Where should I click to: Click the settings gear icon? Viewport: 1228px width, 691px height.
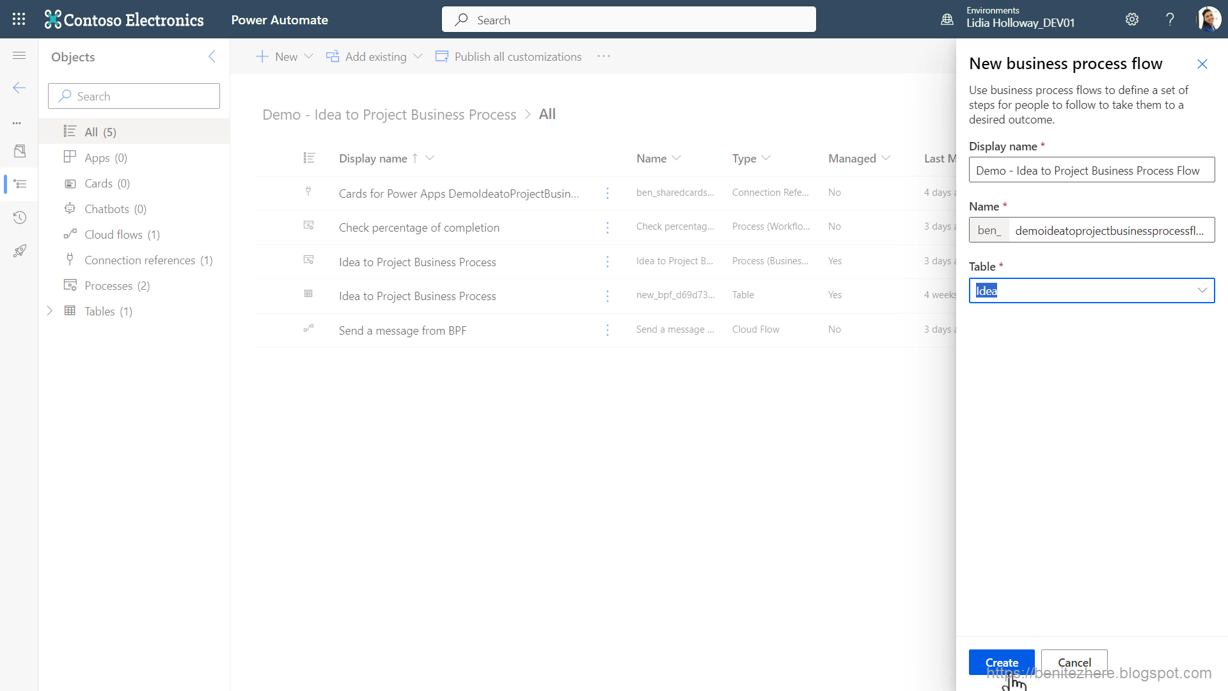[x=1132, y=19]
